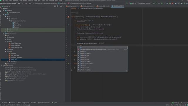188x106 pixels.
Task: Collapse the Gradle Scripts node
Action: (2, 66)
